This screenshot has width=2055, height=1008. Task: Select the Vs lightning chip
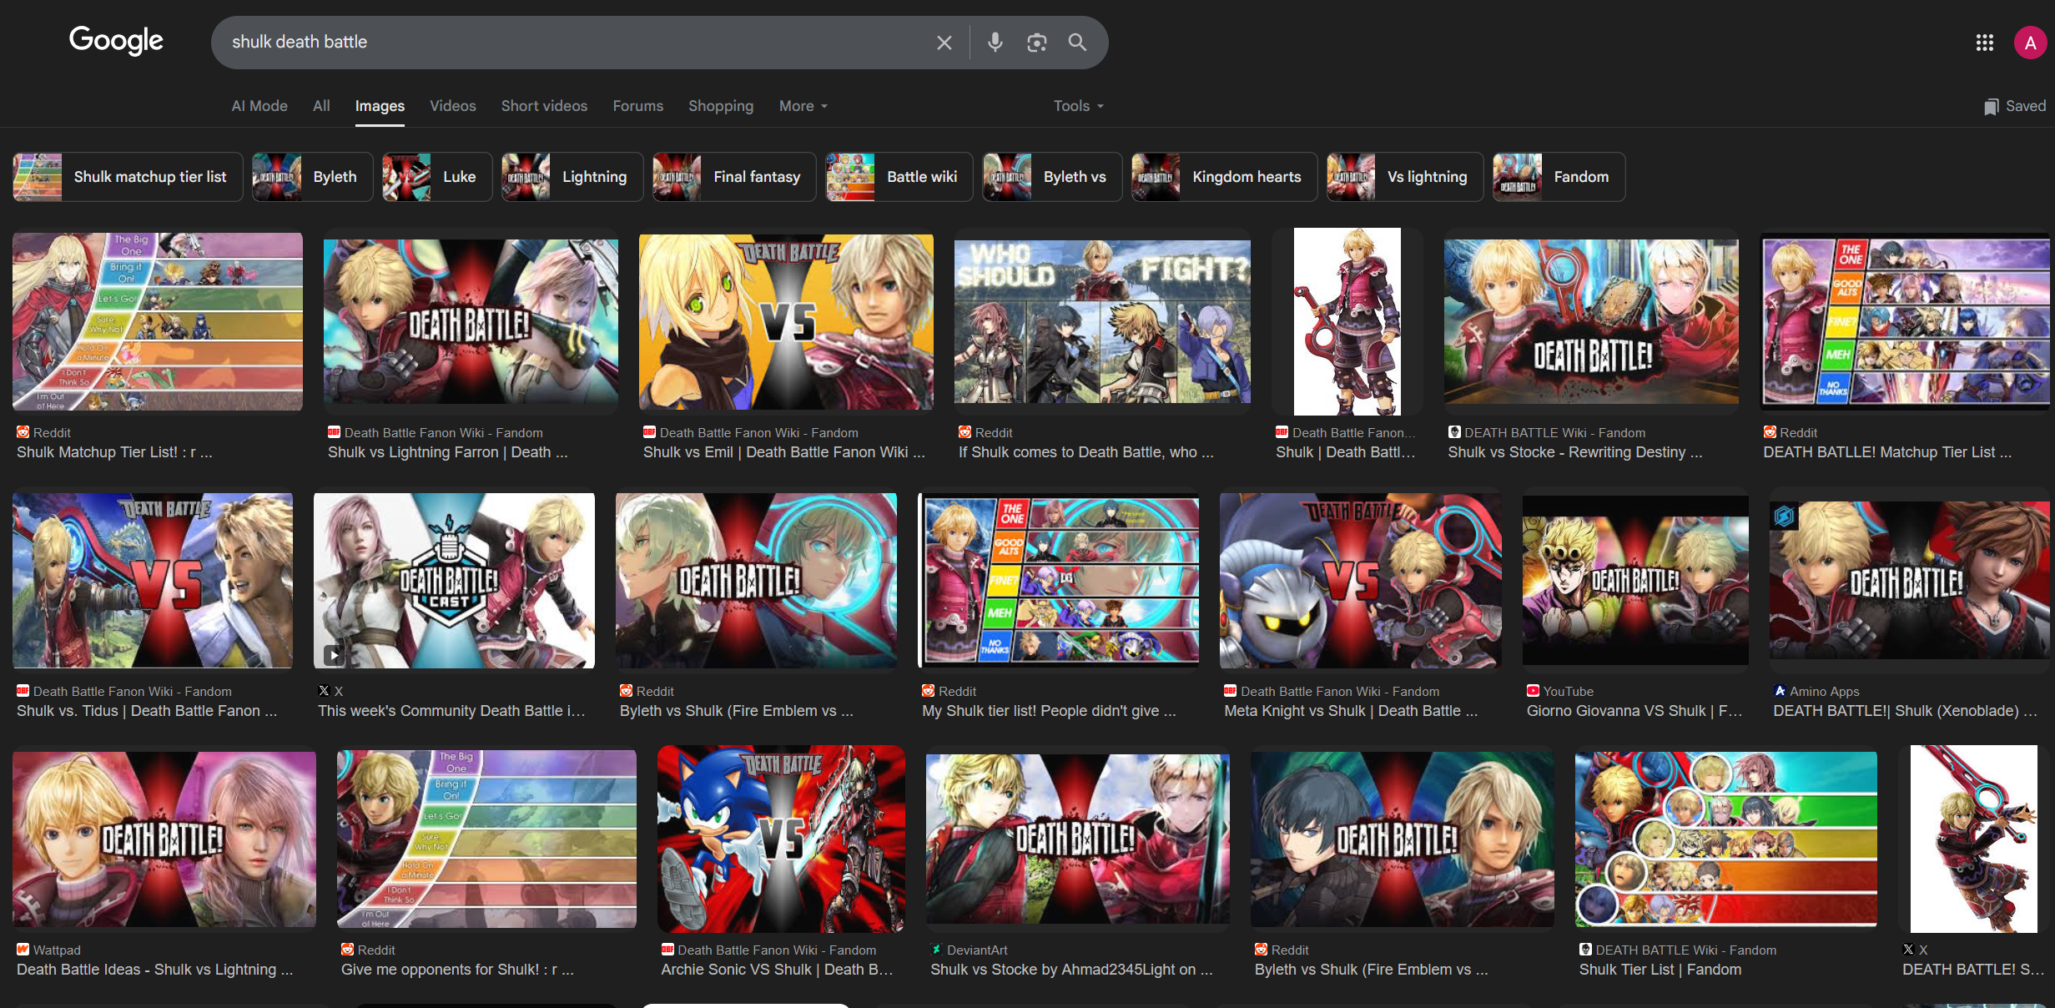pyautogui.click(x=1405, y=177)
